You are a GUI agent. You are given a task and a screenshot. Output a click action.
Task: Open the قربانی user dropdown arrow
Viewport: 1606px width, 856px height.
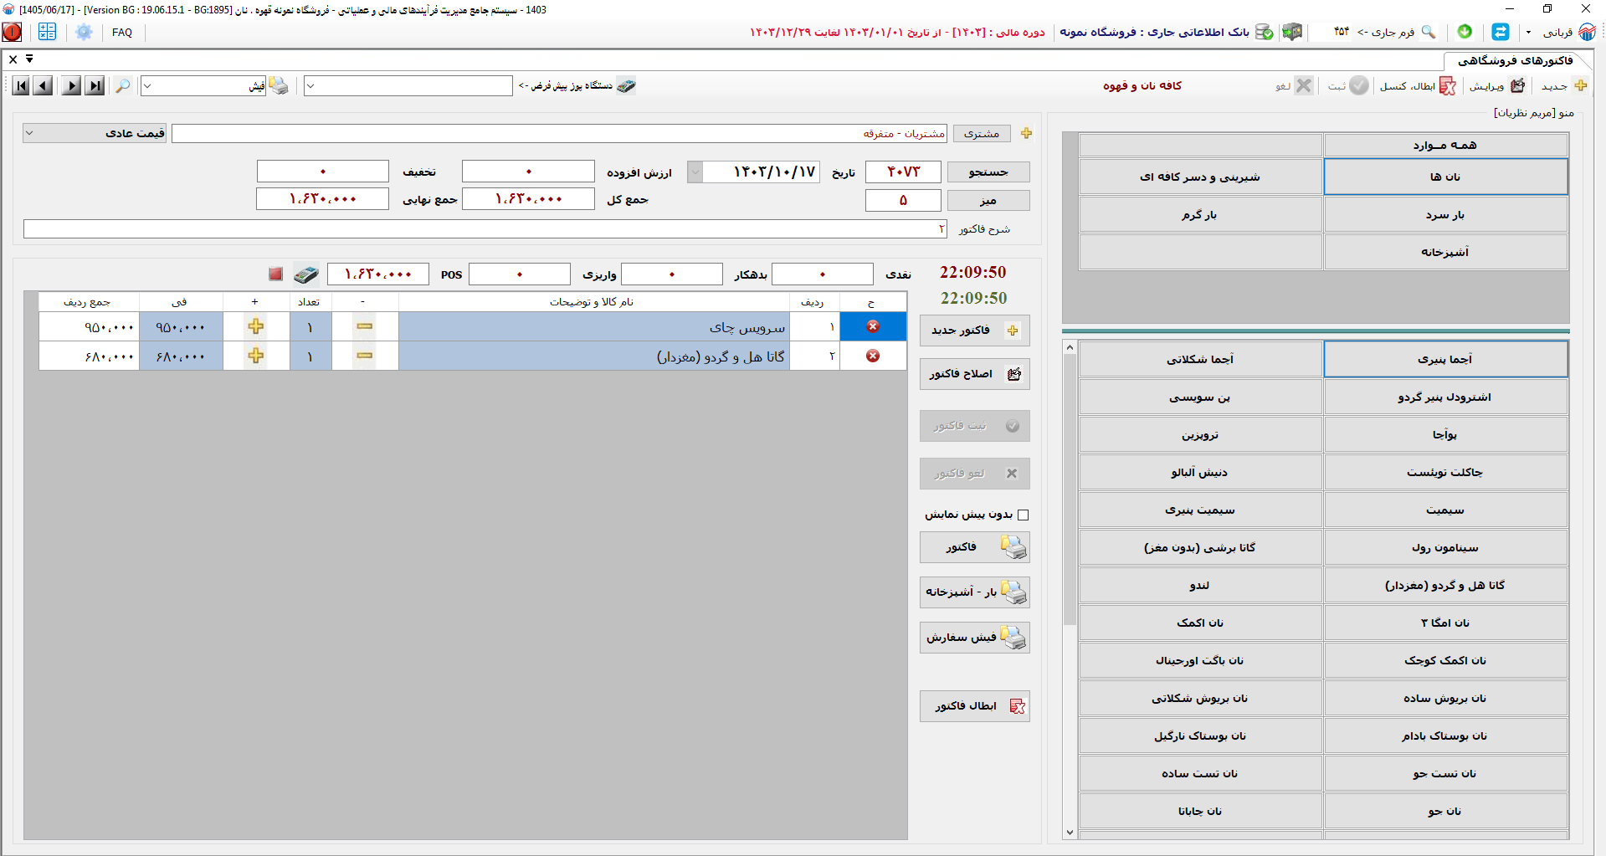click(1528, 32)
